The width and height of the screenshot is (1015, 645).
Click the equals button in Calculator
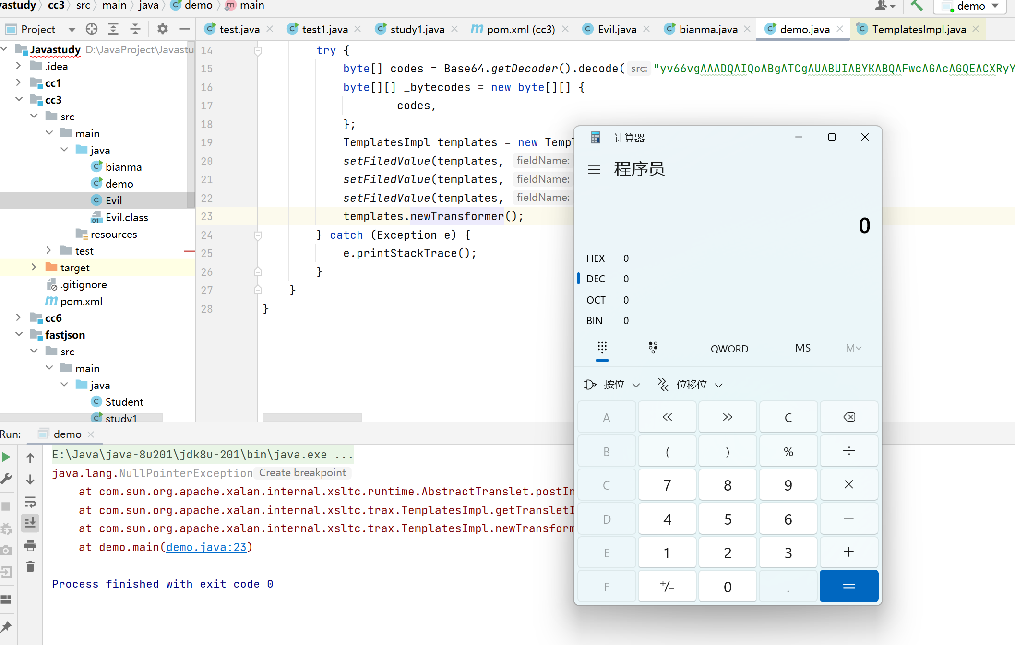tap(849, 586)
